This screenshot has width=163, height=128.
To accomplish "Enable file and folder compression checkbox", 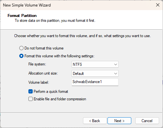I will [30, 99].
